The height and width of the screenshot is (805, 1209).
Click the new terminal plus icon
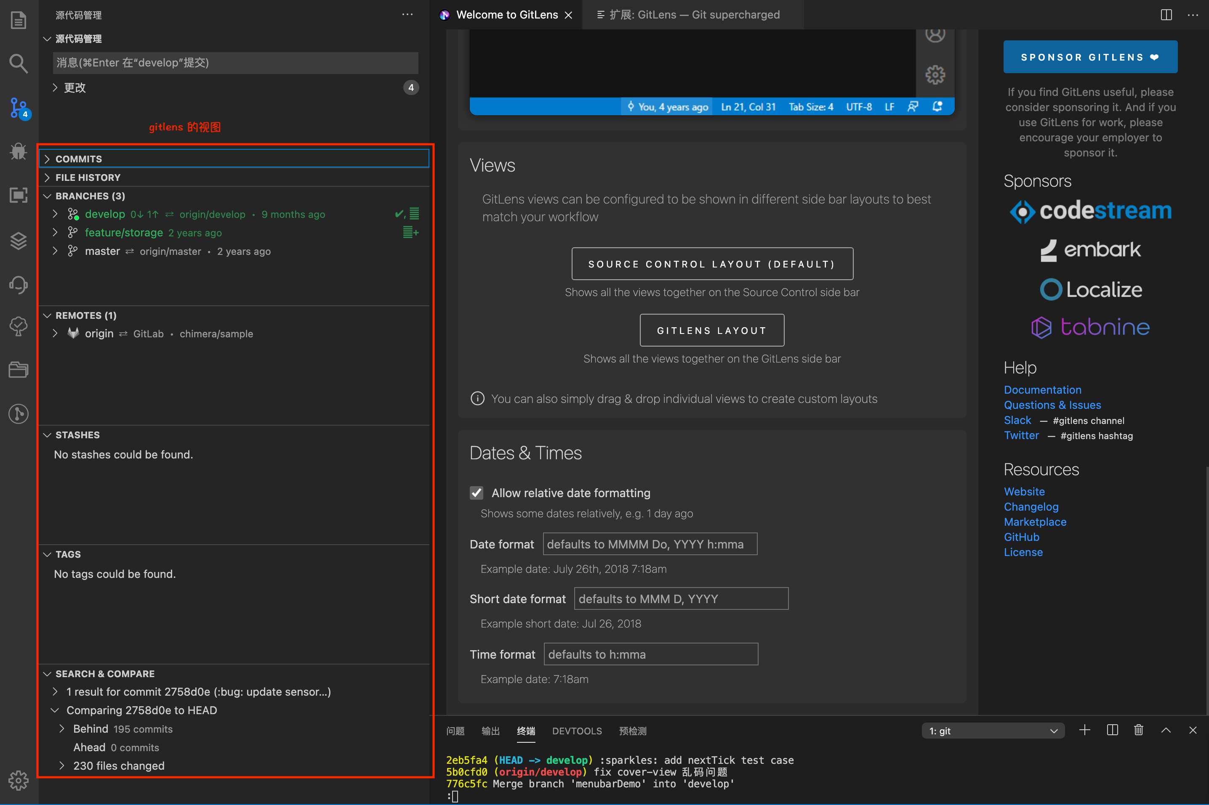(1085, 730)
